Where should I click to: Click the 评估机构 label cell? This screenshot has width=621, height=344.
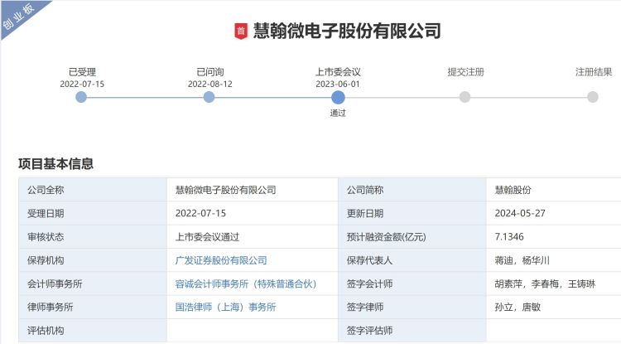(93, 330)
